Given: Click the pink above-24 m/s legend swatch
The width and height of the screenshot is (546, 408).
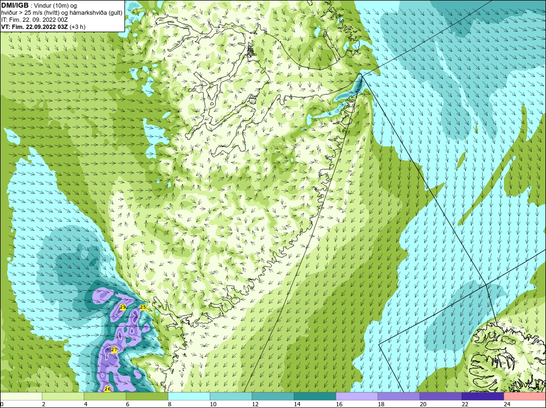Looking at the screenshot, I should pyautogui.click(x=525, y=396).
